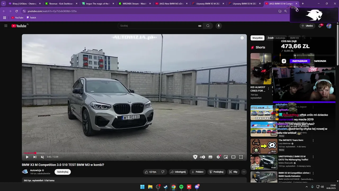
Task: Open the account avatar menu
Action: click(x=329, y=26)
